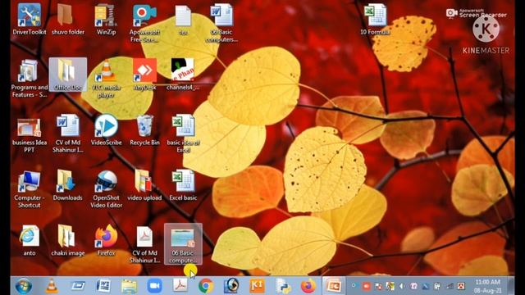The height and width of the screenshot is (295, 525).
Task: Select the VideoScribe desktop shortcut
Action: pos(106,129)
